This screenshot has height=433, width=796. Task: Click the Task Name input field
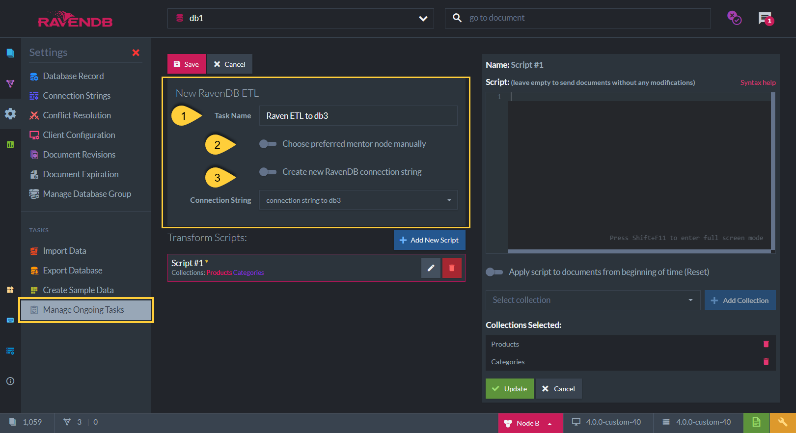pos(358,115)
